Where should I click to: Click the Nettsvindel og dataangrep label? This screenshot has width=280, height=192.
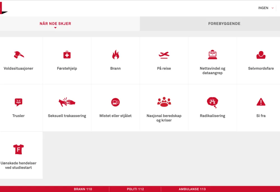pos(213,71)
